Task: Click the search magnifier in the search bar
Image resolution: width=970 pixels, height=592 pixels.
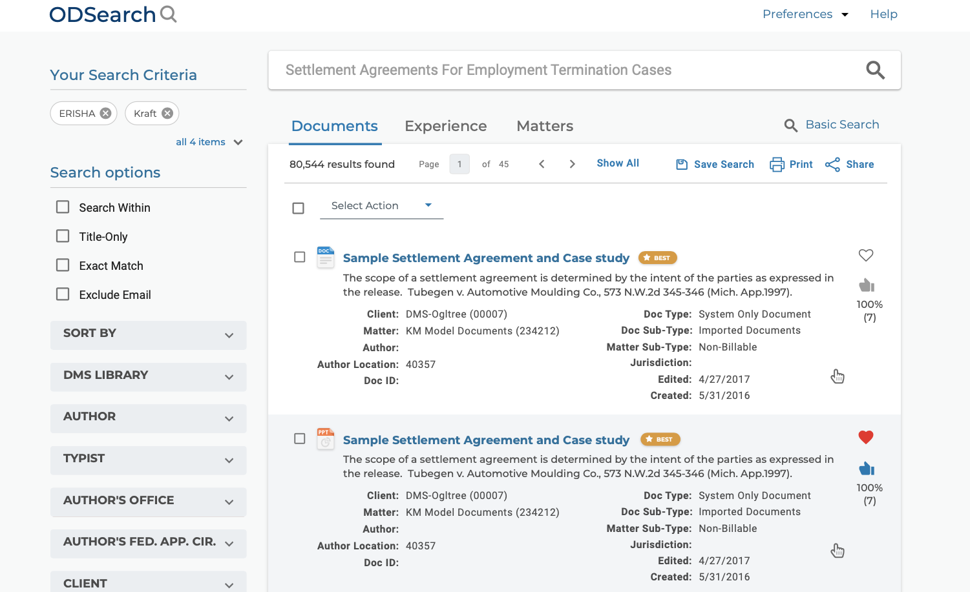Action: coord(875,70)
